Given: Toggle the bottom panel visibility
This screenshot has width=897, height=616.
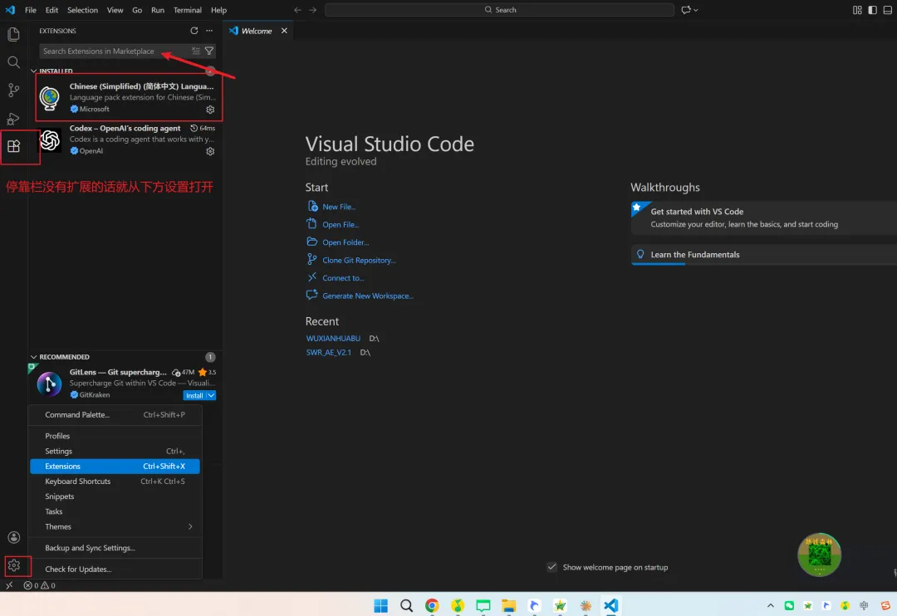Looking at the screenshot, I should (887, 10).
